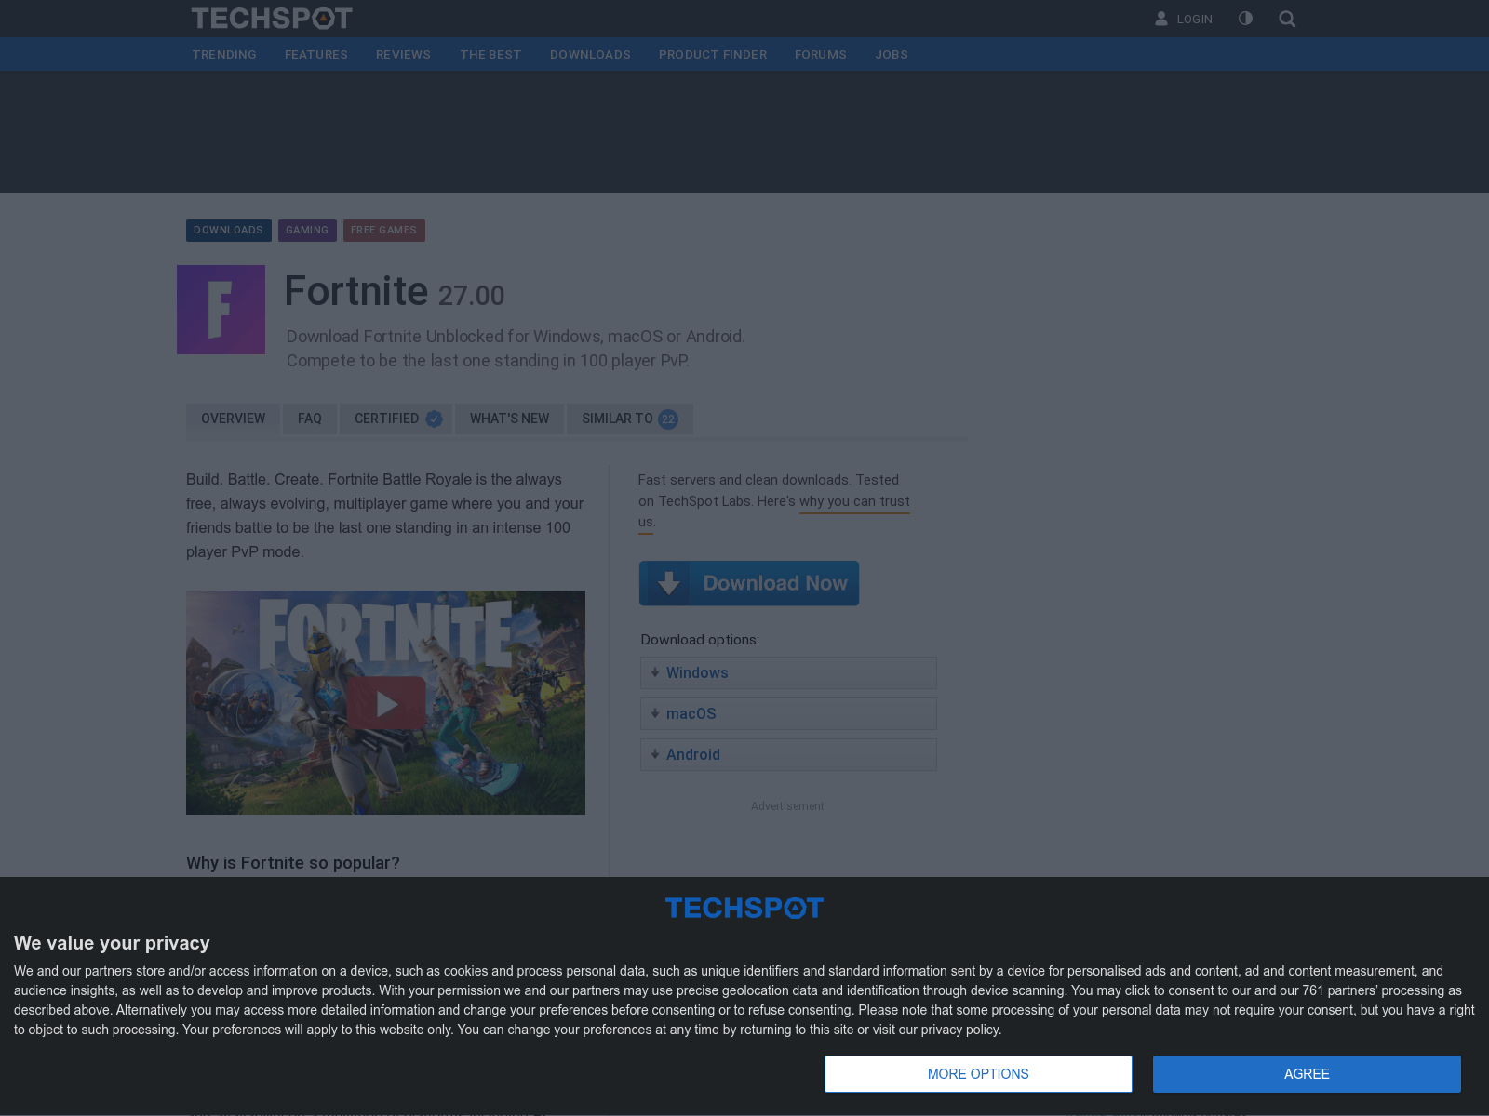Open the Similar To tab

tap(630, 418)
